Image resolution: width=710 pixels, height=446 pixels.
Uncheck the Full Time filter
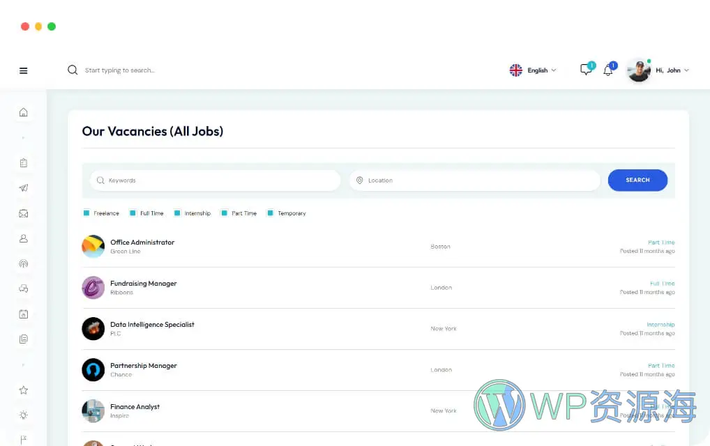coord(133,213)
